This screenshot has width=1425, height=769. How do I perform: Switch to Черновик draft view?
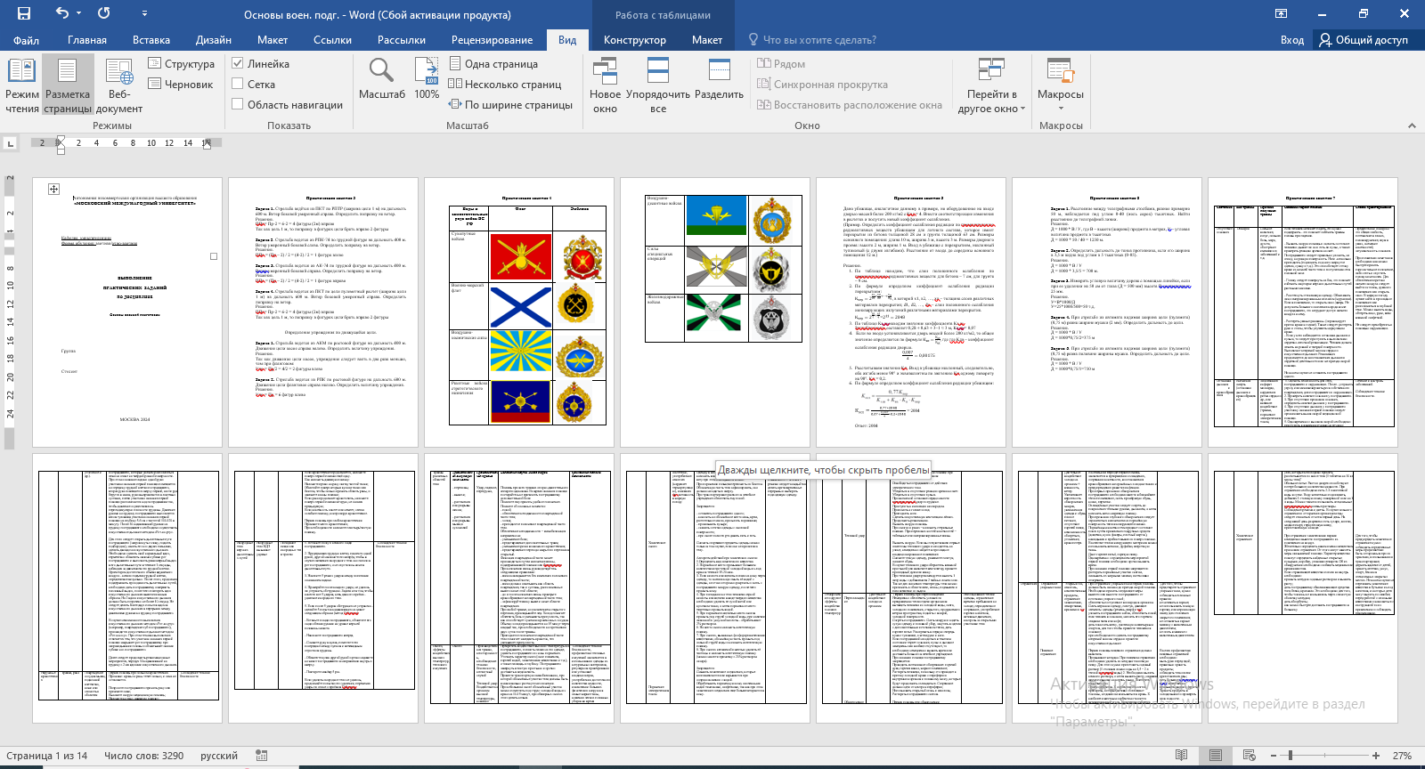[x=180, y=85]
